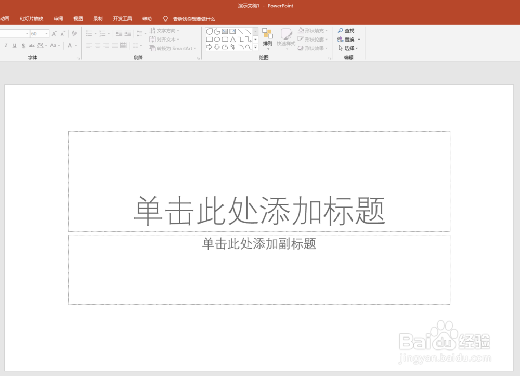Screen dimensions: 520x376
Task: Open the font name dropdown arrow
Action: (27, 33)
